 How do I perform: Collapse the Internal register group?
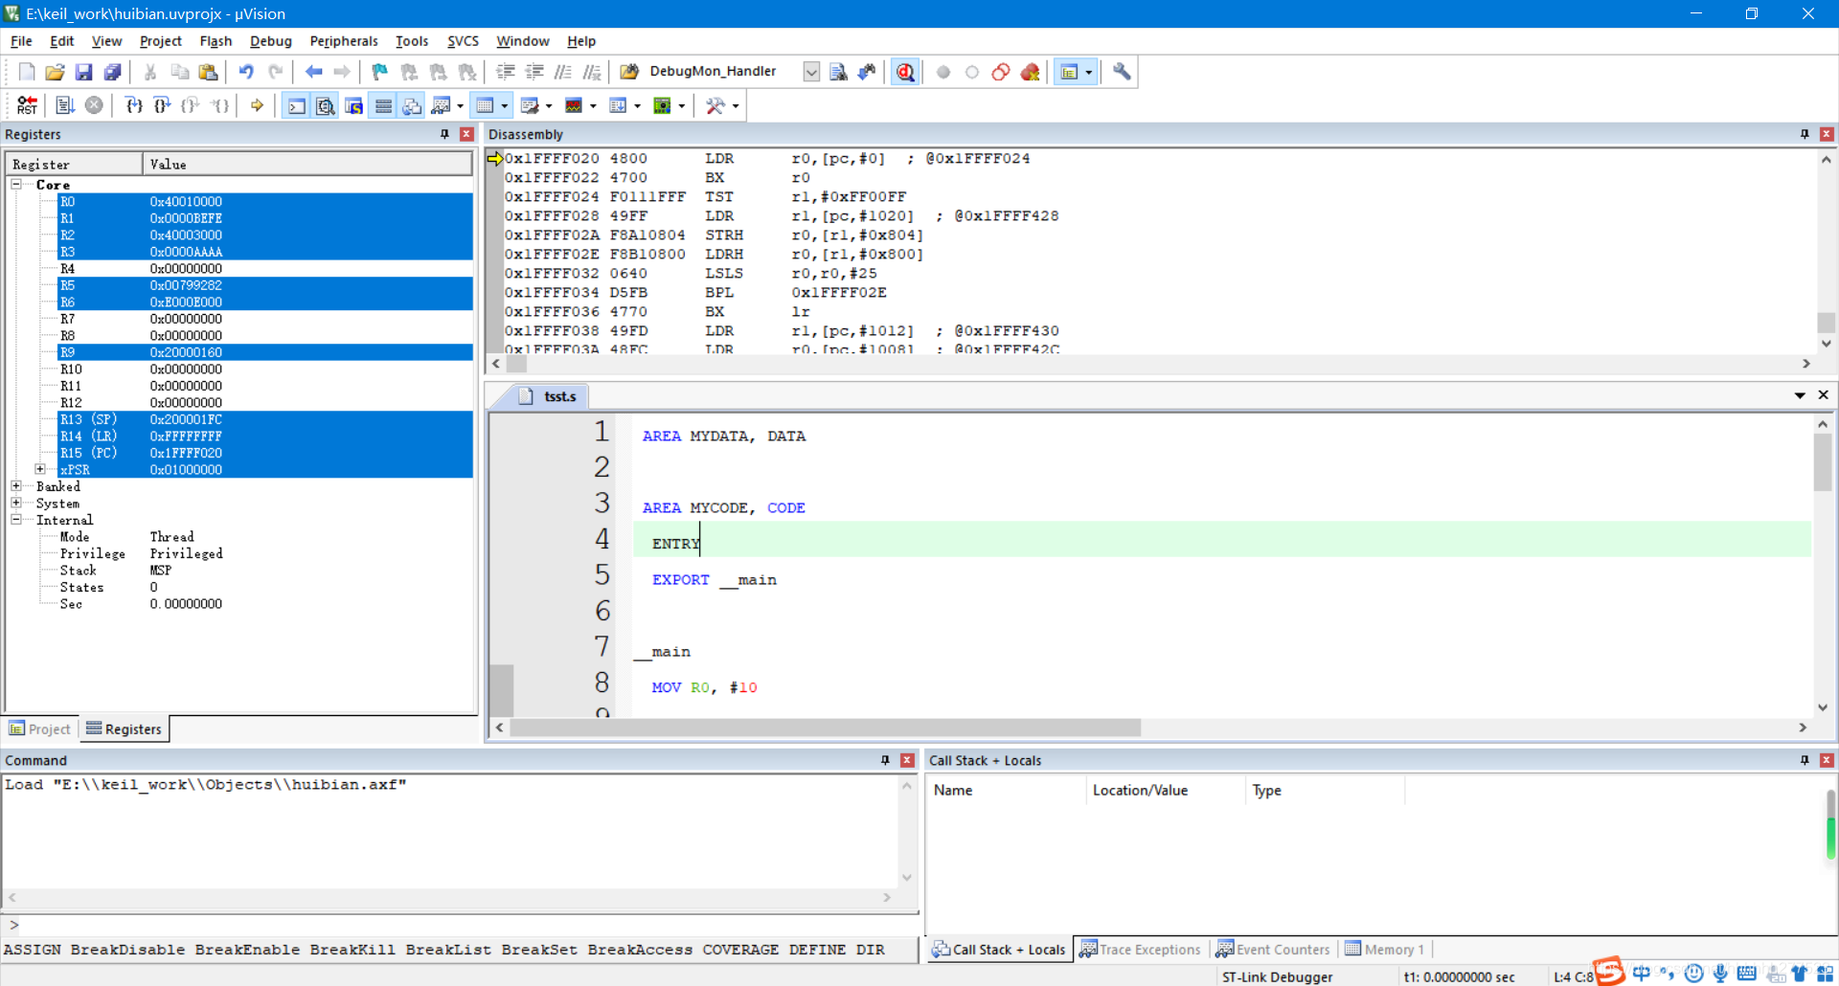click(16, 520)
